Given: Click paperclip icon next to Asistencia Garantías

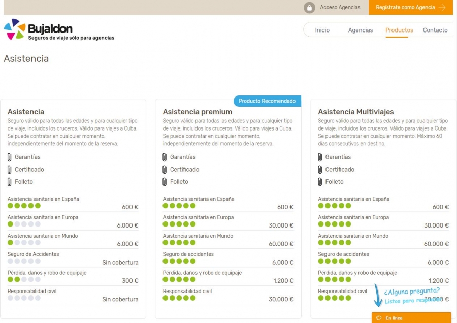Looking at the screenshot, I should click(x=10, y=157).
